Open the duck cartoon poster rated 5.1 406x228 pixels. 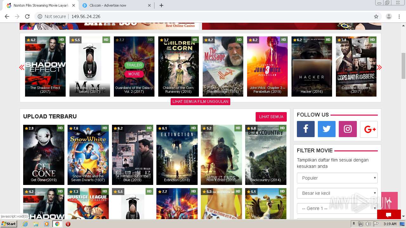(266, 204)
